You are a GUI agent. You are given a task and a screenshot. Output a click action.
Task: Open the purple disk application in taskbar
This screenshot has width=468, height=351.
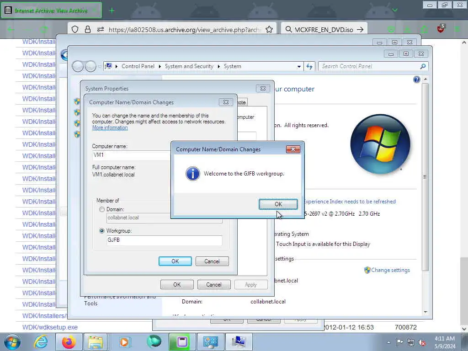(181, 342)
